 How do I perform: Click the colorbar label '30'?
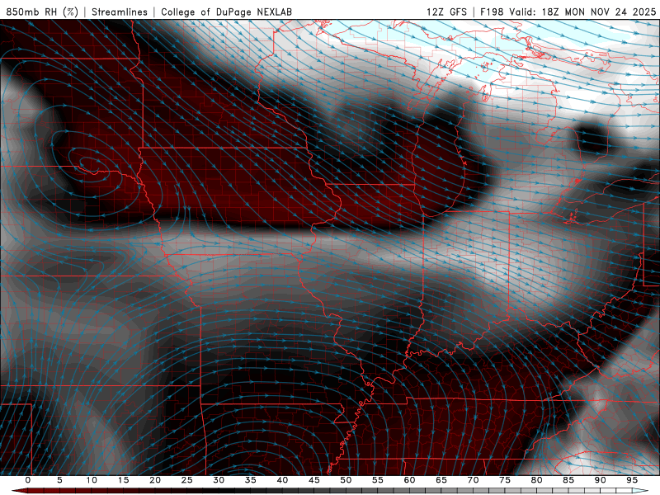219,480
